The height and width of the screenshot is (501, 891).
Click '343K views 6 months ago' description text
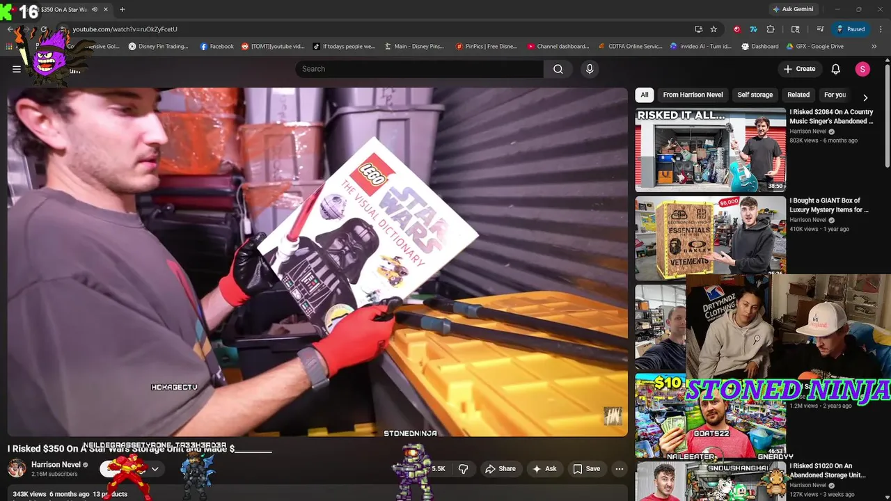pyautogui.click(x=51, y=494)
